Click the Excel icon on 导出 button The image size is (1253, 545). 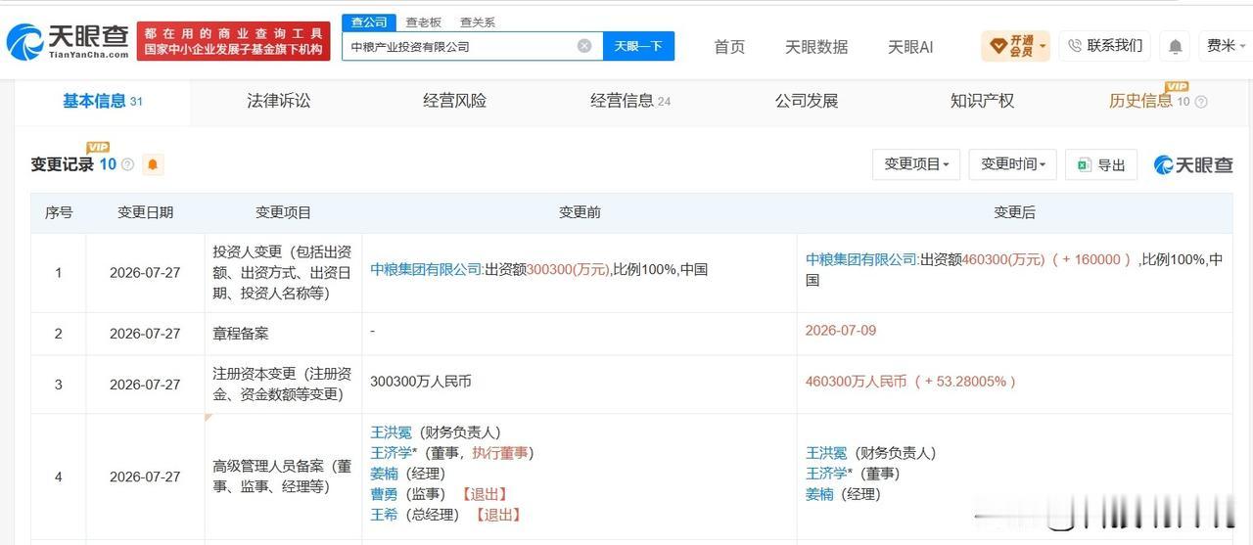tap(1084, 165)
